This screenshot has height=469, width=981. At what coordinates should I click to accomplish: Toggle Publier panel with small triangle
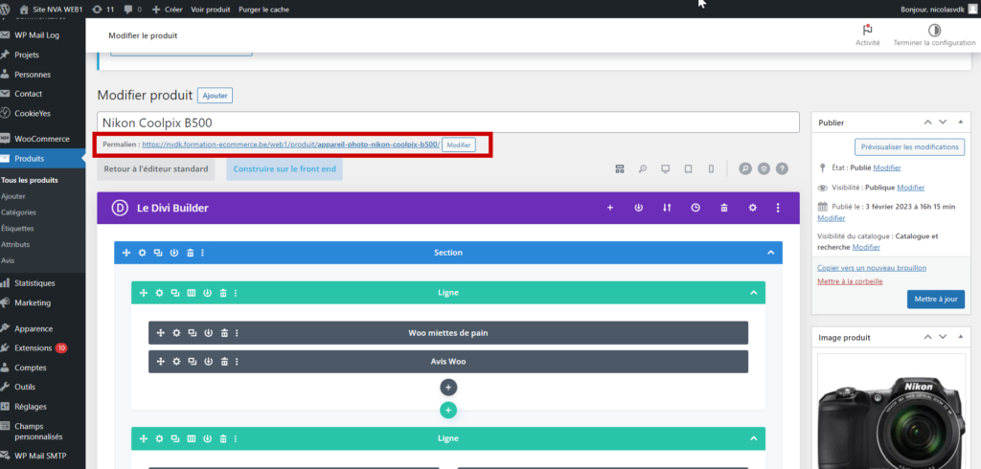tap(960, 123)
